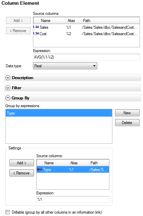Click the Name header in Settings table
Viewport: 143px width, 216px height.
click(55, 163)
